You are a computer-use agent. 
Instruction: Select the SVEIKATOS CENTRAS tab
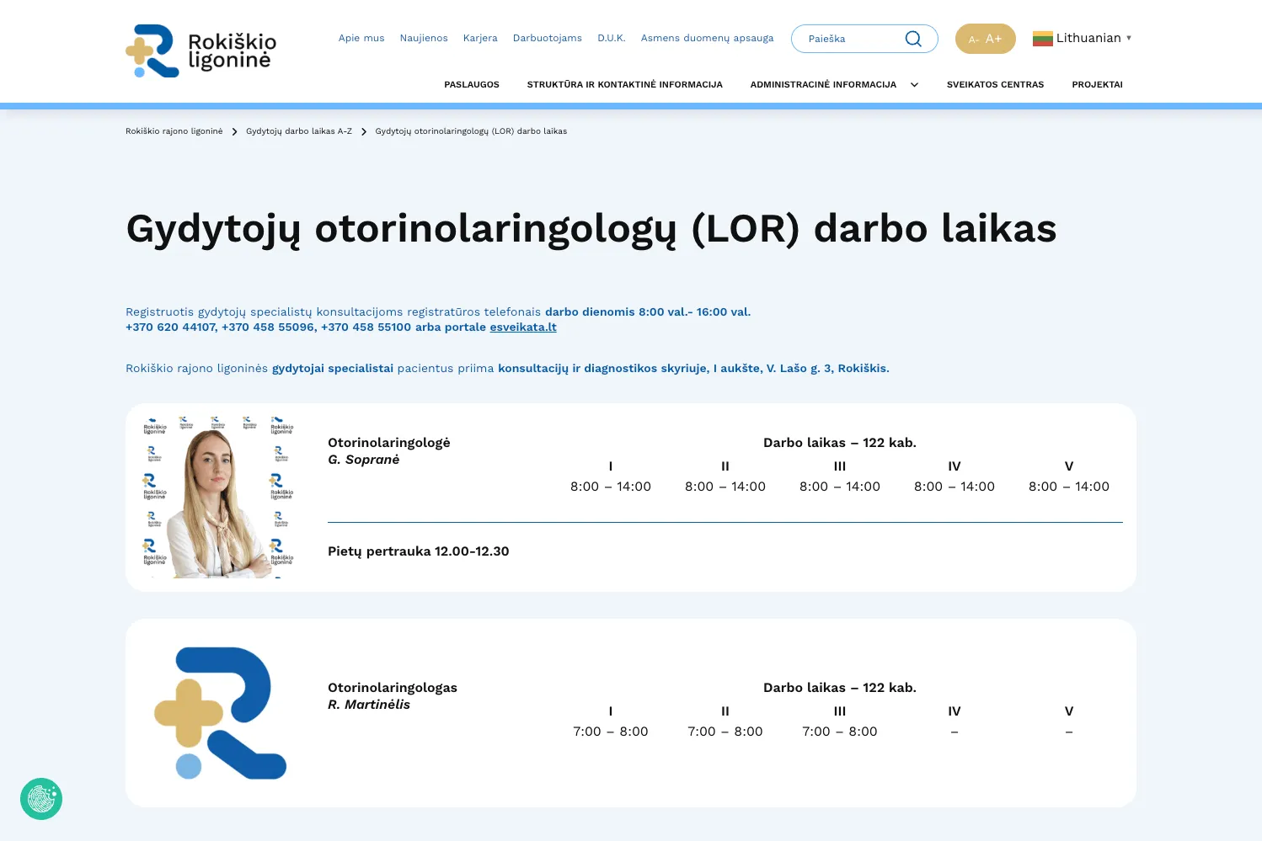995,84
